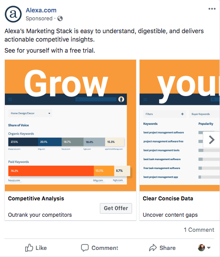Click the thumbs-up Like icon
The image size is (220, 257).
tap(29, 248)
